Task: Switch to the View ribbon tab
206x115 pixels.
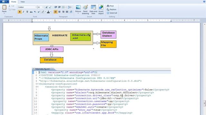Action: pyautogui.click(x=23, y=2)
